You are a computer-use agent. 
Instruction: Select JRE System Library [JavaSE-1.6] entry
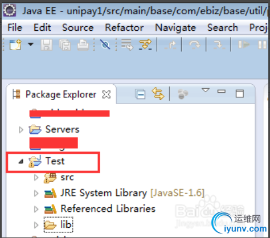pos(132,193)
